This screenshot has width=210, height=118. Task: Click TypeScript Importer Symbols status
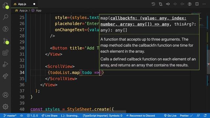[102, 116]
